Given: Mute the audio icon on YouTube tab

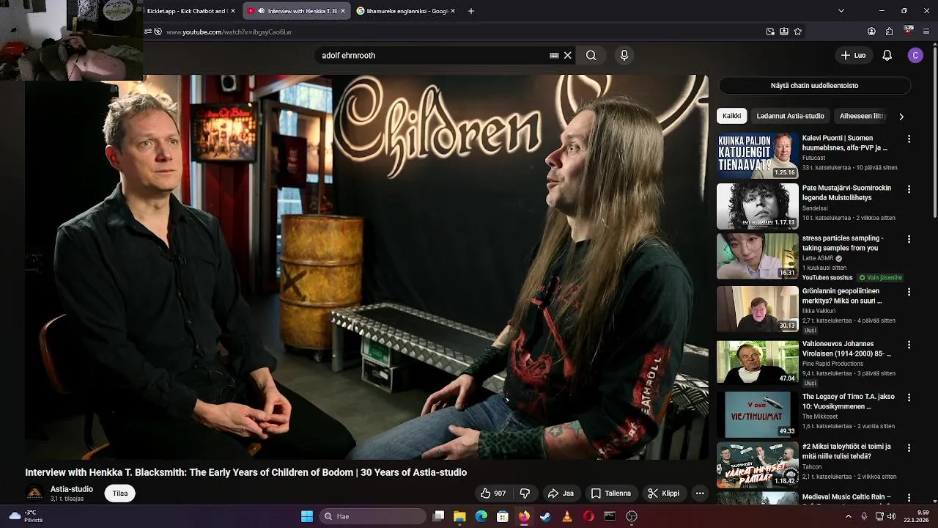Looking at the screenshot, I should tap(262, 11).
